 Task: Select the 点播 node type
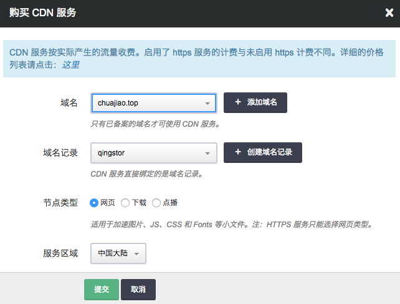pos(156,203)
